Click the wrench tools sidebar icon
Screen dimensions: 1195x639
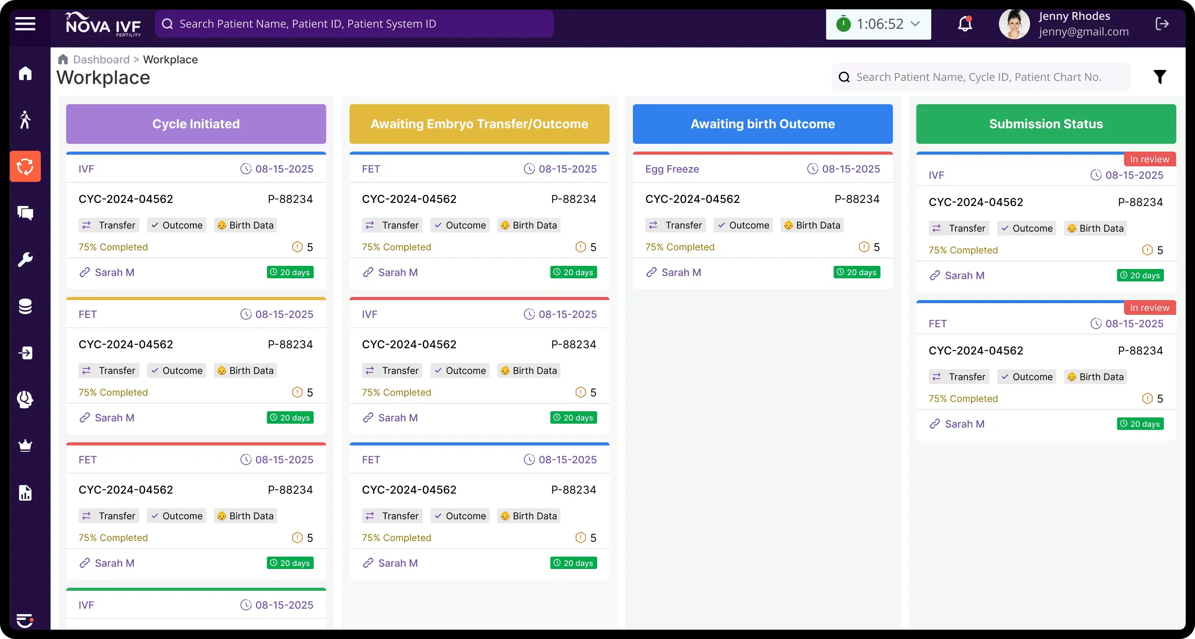(x=25, y=260)
